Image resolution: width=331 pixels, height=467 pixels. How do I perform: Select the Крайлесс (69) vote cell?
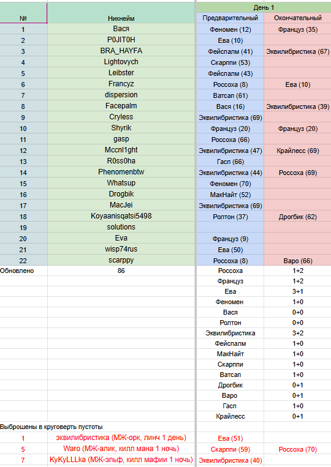pos(298,151)
